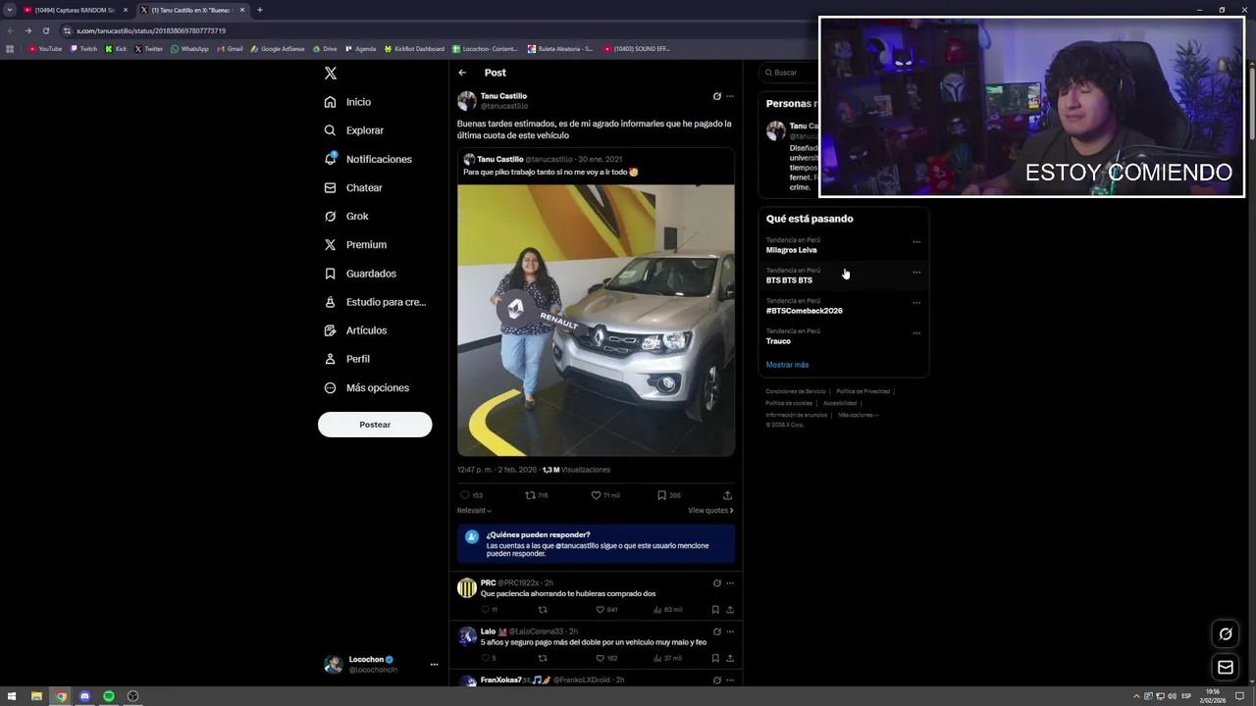Open the floating Grok button

pos(1226,634)
